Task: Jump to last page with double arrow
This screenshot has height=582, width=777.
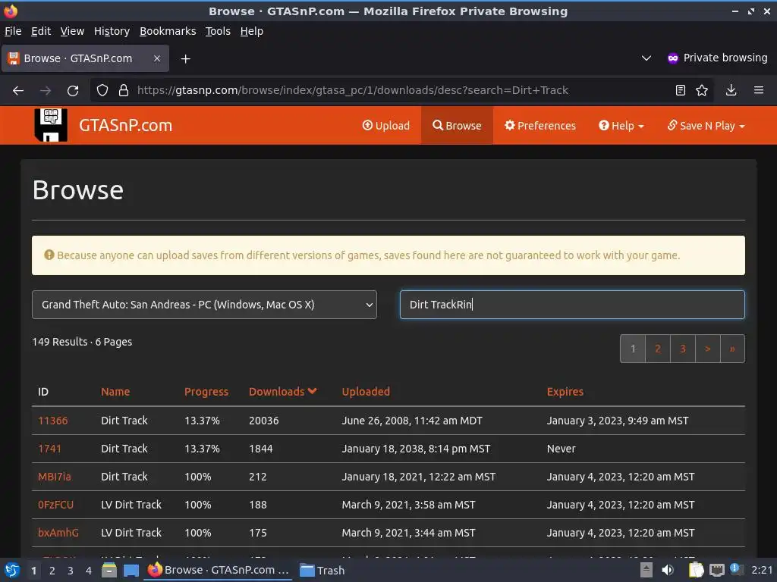Action: coord(732,349)
